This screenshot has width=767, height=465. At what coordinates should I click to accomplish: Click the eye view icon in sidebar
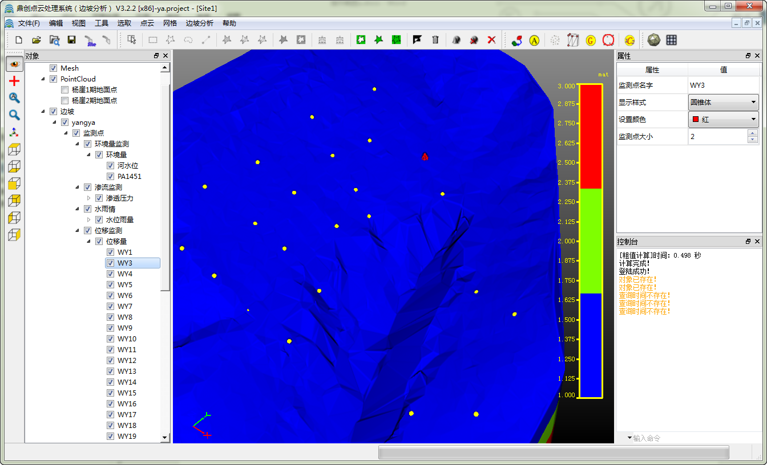(x=14, y=64)
